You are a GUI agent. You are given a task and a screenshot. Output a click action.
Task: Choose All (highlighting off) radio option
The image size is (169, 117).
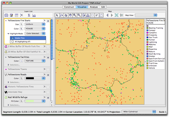point(13,42)
